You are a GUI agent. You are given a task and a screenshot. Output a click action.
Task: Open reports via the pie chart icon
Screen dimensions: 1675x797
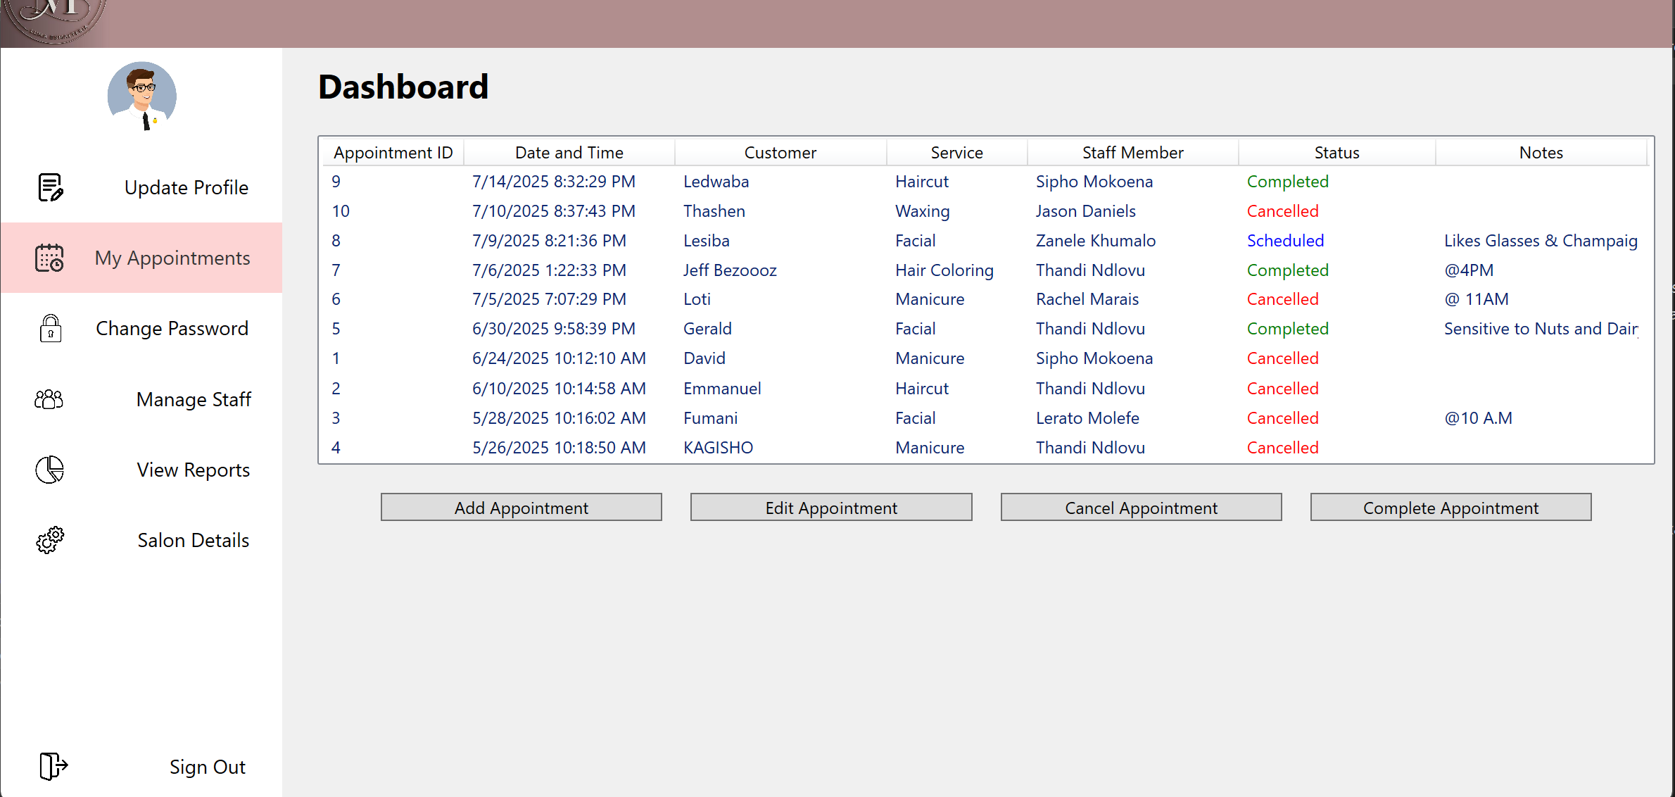[49, 470]
